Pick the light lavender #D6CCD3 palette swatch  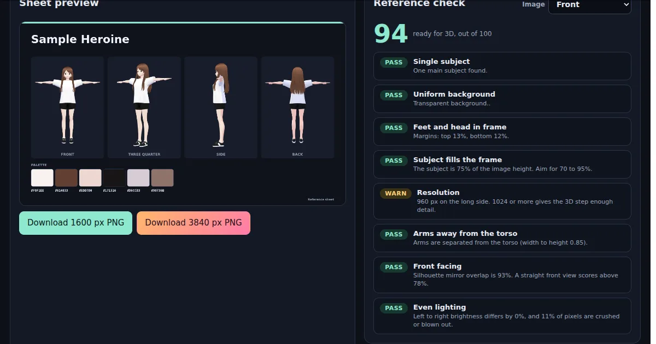point(138,178)
